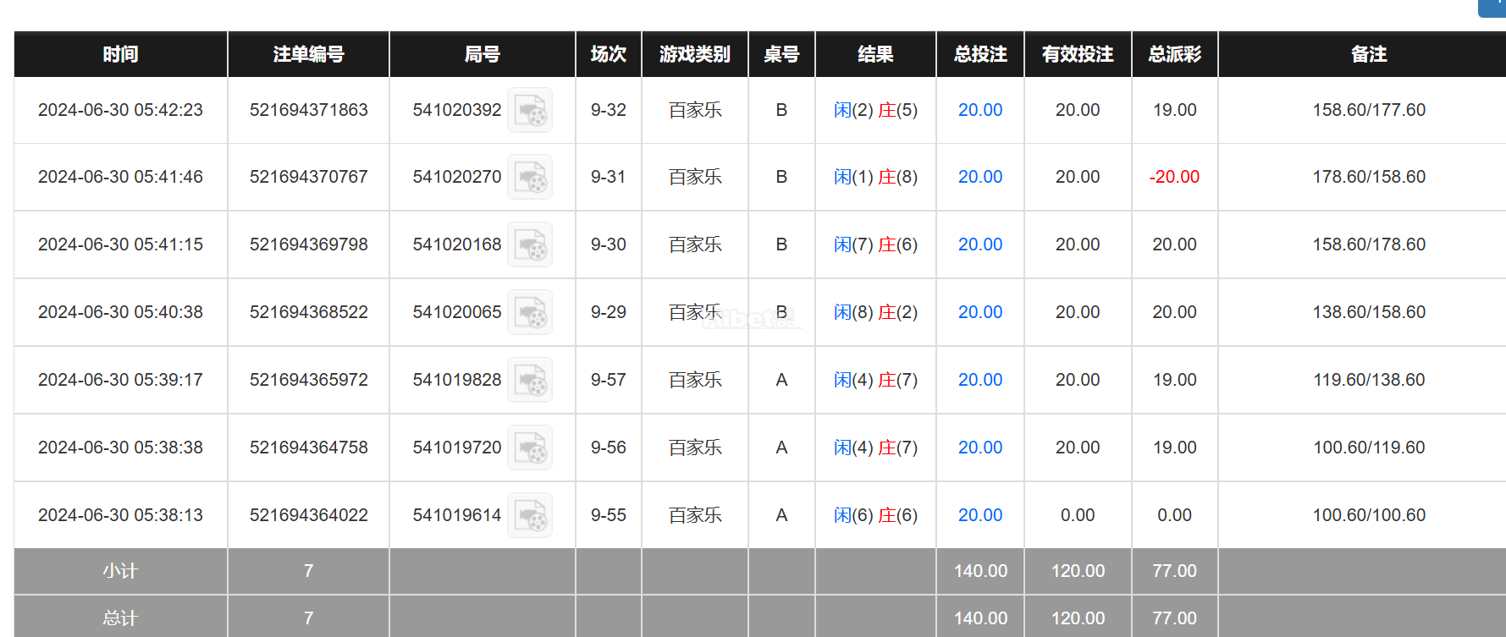Click total bet 20.00 link at 05:41:46
The height and width of the screenshot is (637, 1506).
pos(980,177)
